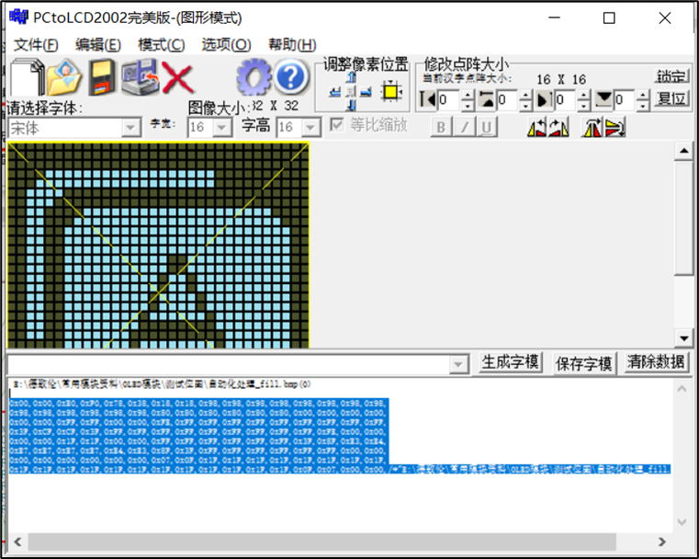699x559 pixels.
Task: Shift pixels up with the up arrow
Action: click(x=351, y=77)
